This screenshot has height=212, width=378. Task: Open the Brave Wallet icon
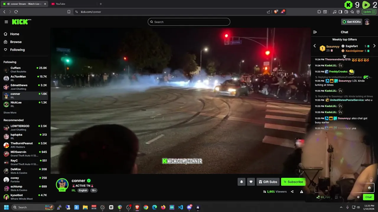[x=346, y=12]
